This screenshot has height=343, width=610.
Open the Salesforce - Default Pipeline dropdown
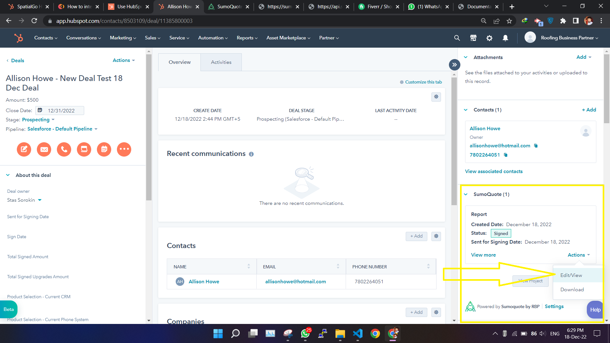(x=63, y=129)
